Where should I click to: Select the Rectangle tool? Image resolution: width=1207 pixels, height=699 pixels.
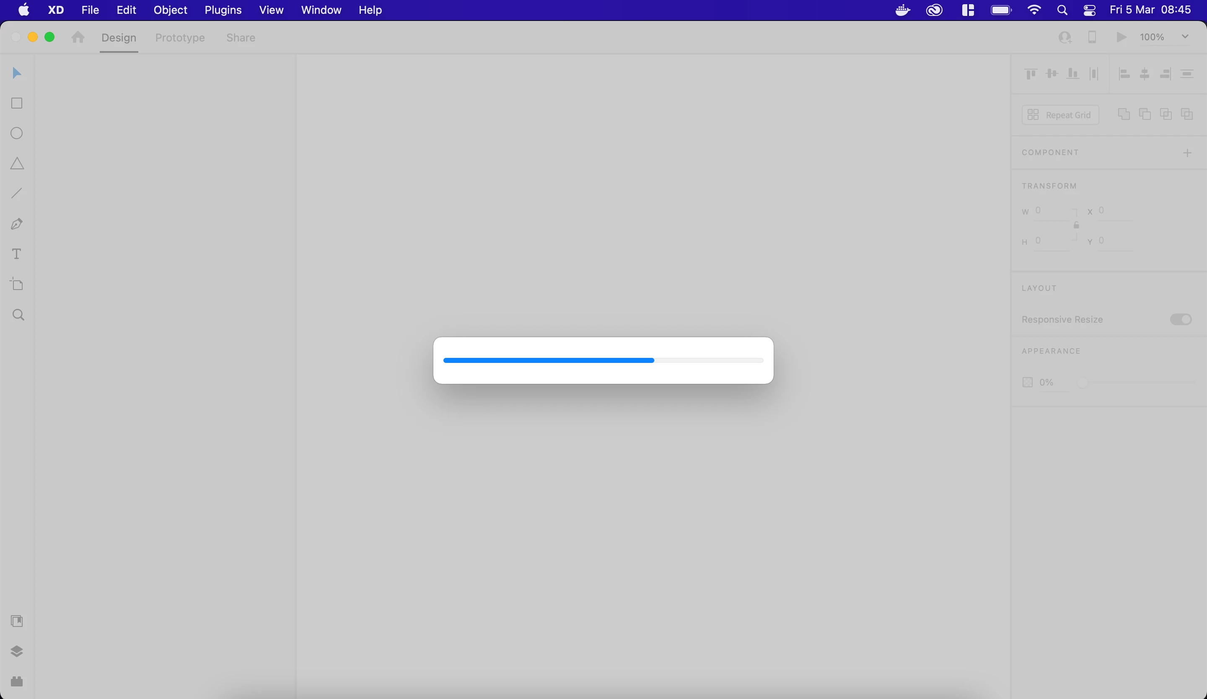coord(17,104)
